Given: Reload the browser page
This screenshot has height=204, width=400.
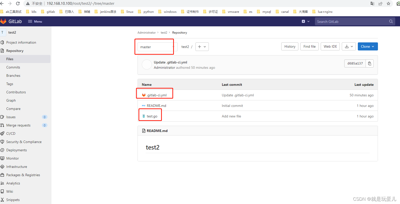Looking at the screenshot, I should pyautogui.click(x=18, y=4).
